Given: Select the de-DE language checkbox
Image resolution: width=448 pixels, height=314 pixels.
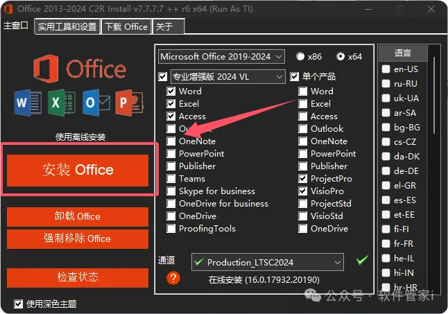Looking at the screenshot, I should (x=386, y=171).
